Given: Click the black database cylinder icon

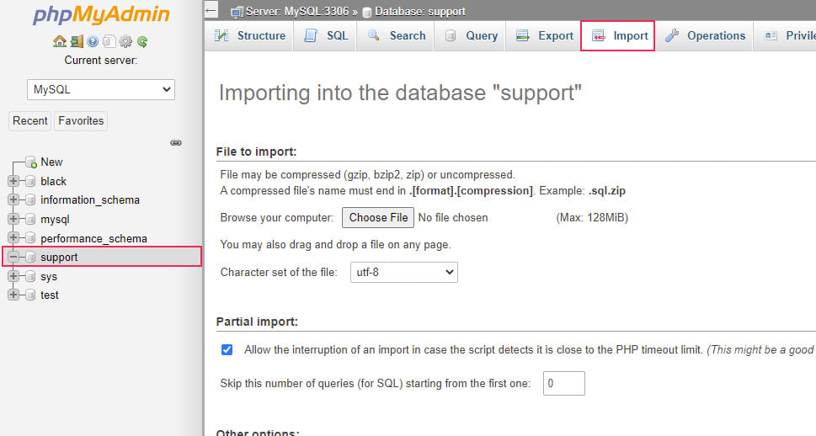Looking at the screenshot, I should 30,181.
